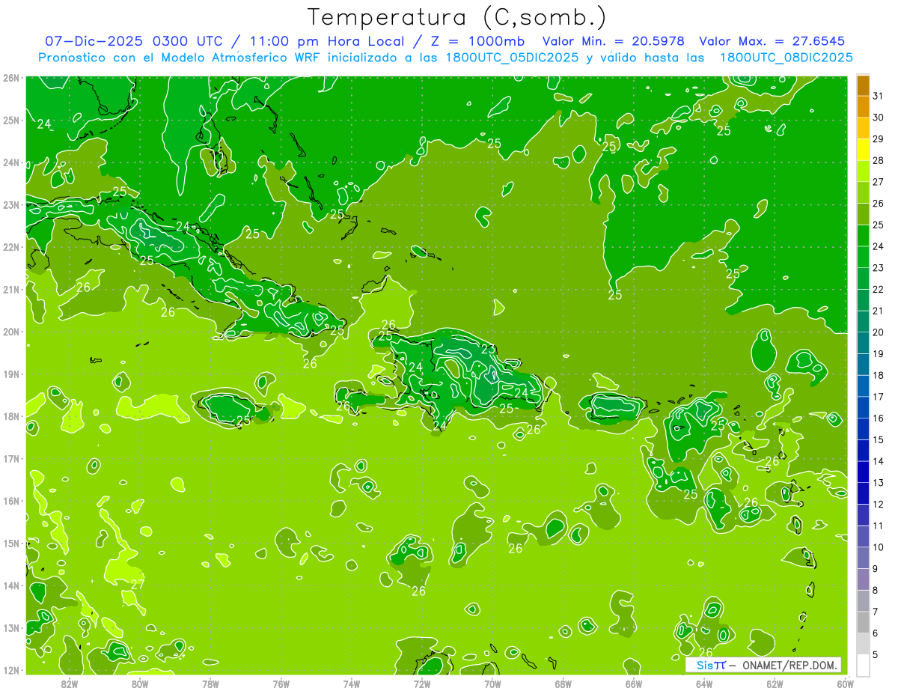Click the latitude axis label 13N
This screenshot has height=694, width=898.
11,627
